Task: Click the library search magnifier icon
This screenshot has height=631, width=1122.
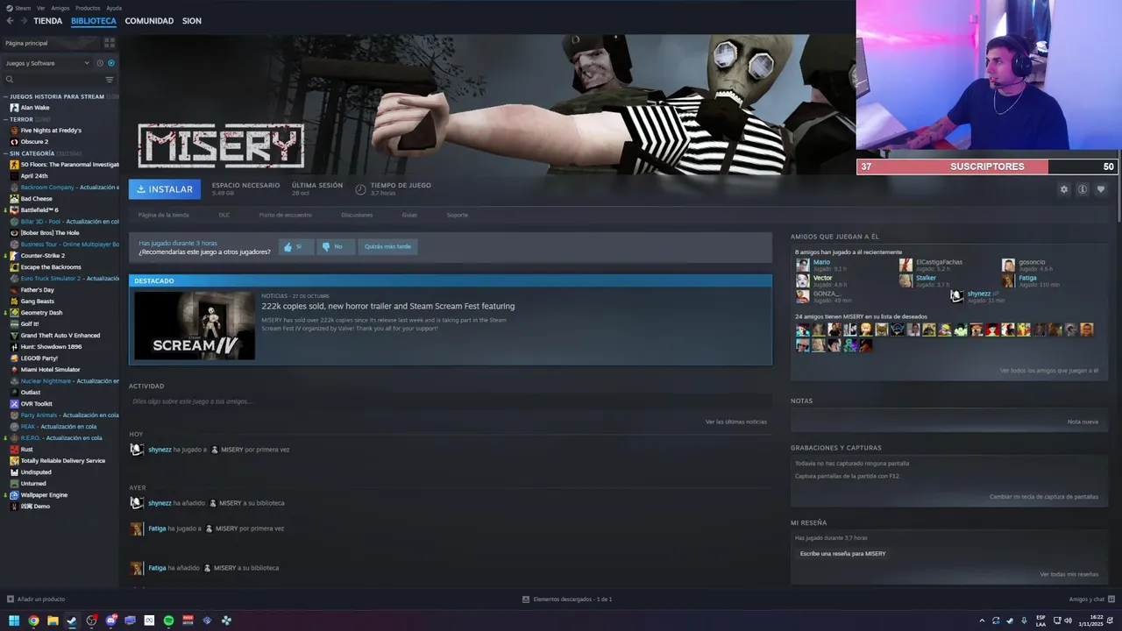Action: (x=10, y=80)
